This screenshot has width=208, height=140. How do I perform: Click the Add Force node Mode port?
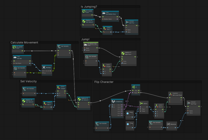click(122, 63)
